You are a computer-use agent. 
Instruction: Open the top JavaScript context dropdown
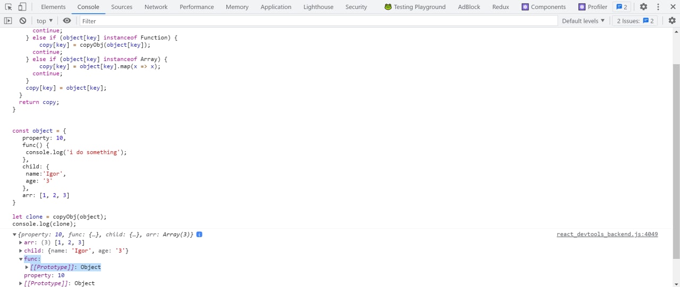[x=45, y=21]
